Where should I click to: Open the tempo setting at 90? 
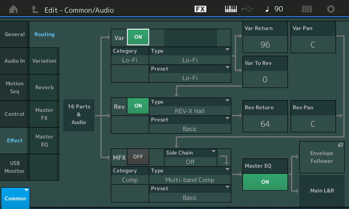point(274,9)
